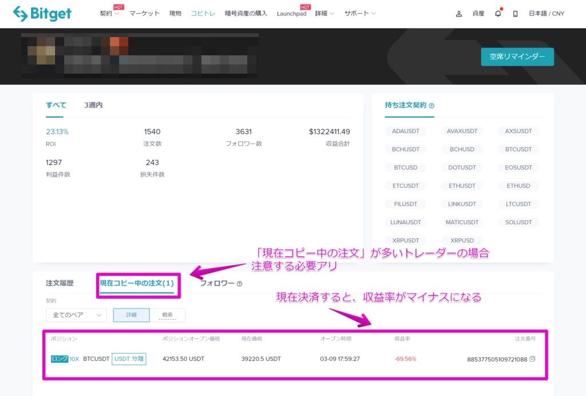This screenshot has width=586, height=396.
Task: Click the Bitget logo
Action: pyautogui.click(x=42, y=14)
